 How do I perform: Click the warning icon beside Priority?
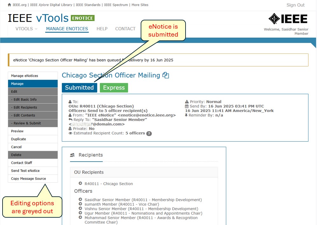tap(187, 102)
